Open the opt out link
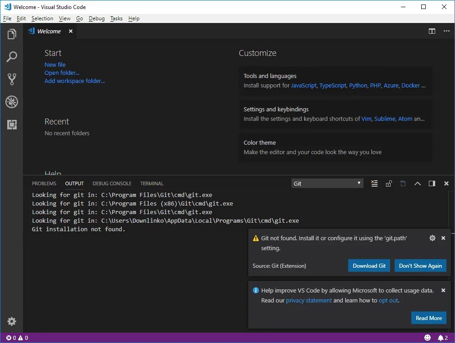455x343 pixels. pyautogui.click(x=388, y=300)
